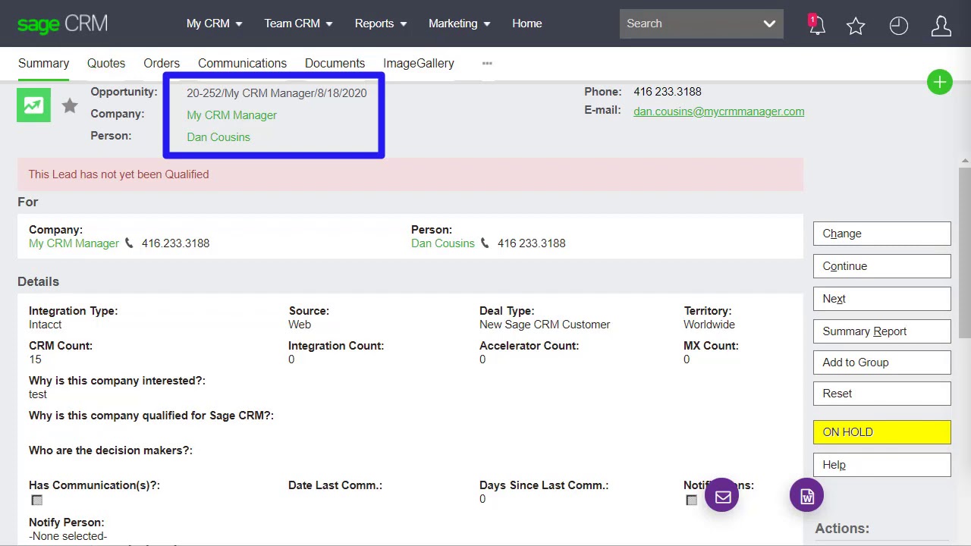This screenshot has height=546, width=971.
Task: Open the notifications bell icon
Action: pyautogui.click(x=816, y=25)
